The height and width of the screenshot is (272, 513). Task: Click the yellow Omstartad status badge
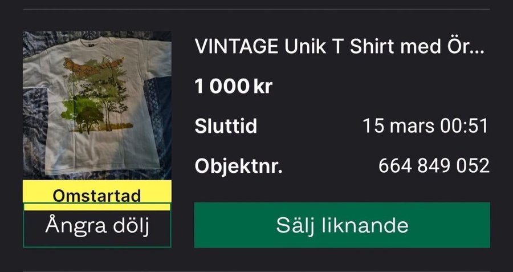[x=97, y=195]
